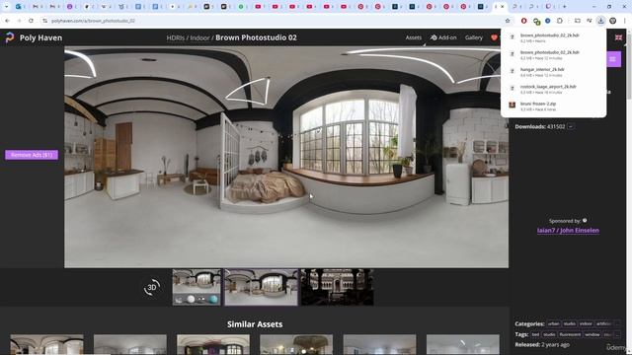Click the purple hamburger menu button

(x=612, y=59)
